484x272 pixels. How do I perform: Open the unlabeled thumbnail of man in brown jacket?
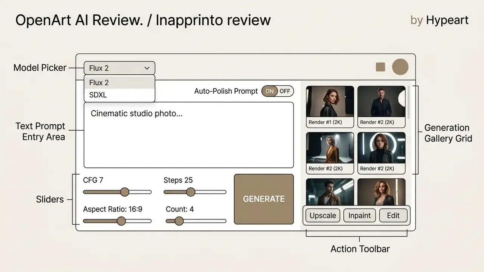click(330, 192)
